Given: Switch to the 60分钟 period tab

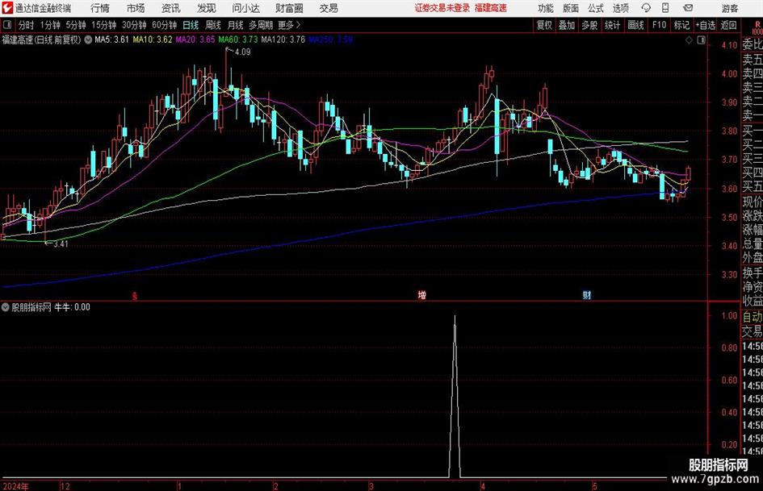Looking at the screenshot, I should pyautogui.click(x=165, y=25).
